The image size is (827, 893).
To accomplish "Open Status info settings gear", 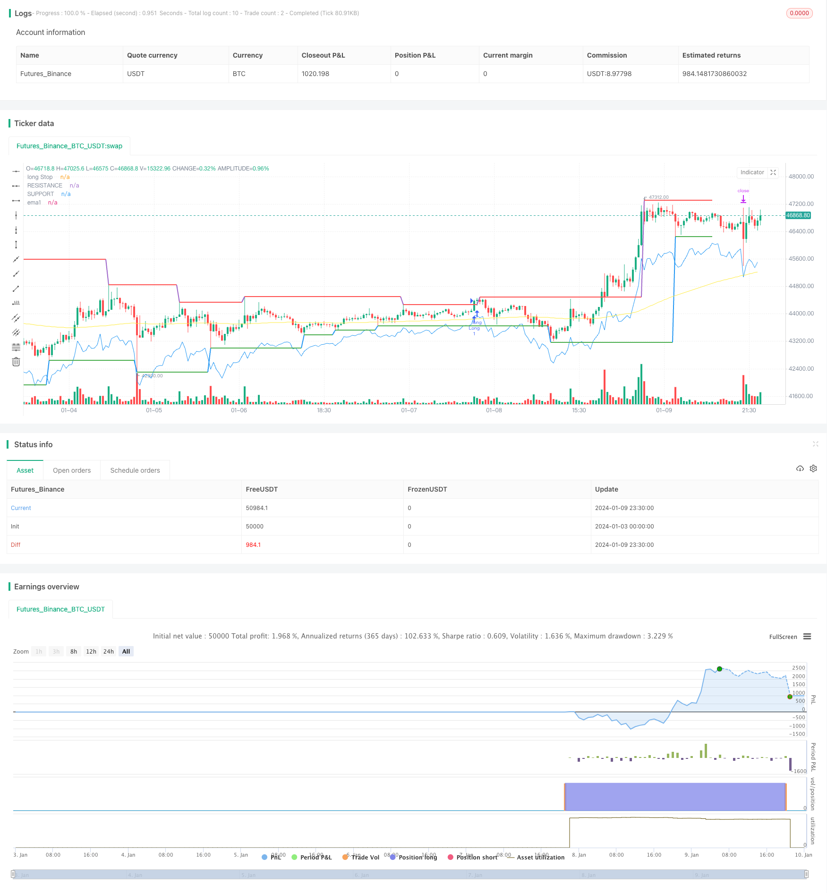I will click(x=813, y=468).
